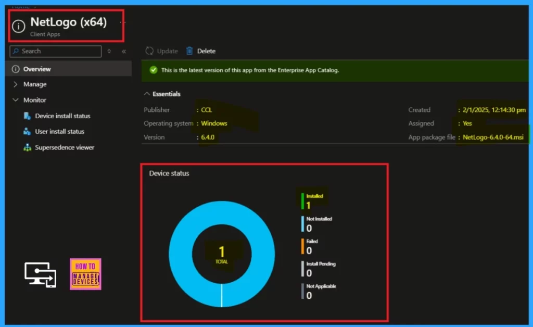Click the Version value 6.4.0
Viewport: 533px width, 327px height.
click(208, 137)
